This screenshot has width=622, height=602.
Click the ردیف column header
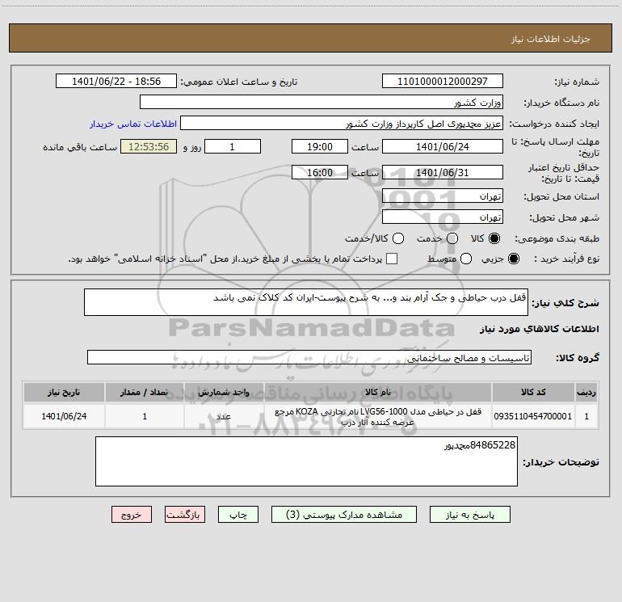point(586,392)
